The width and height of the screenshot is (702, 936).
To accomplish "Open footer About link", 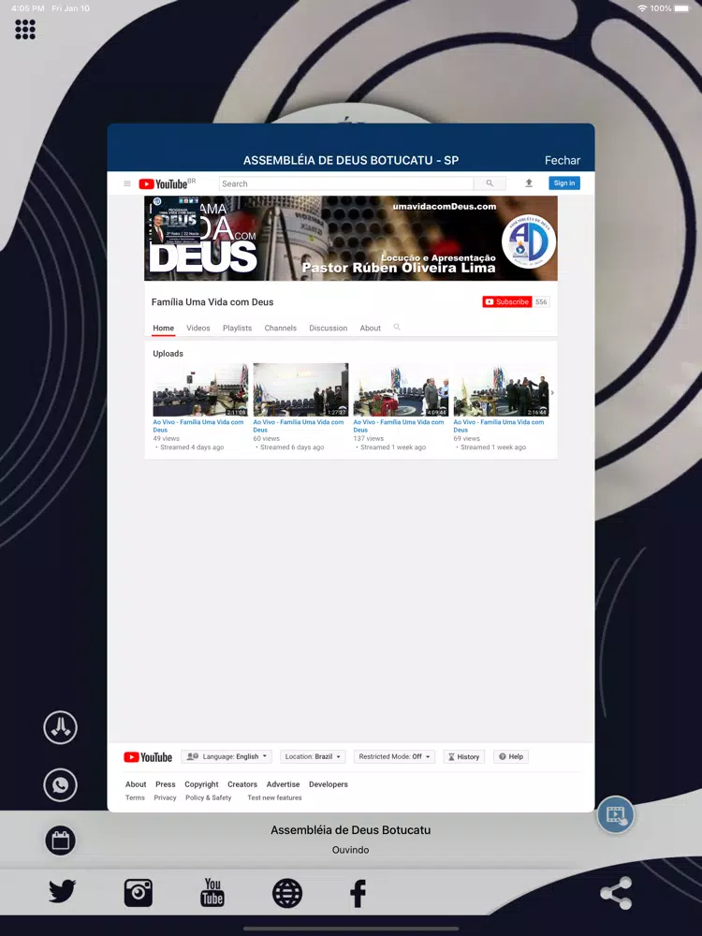I will [x=136, y=784].
